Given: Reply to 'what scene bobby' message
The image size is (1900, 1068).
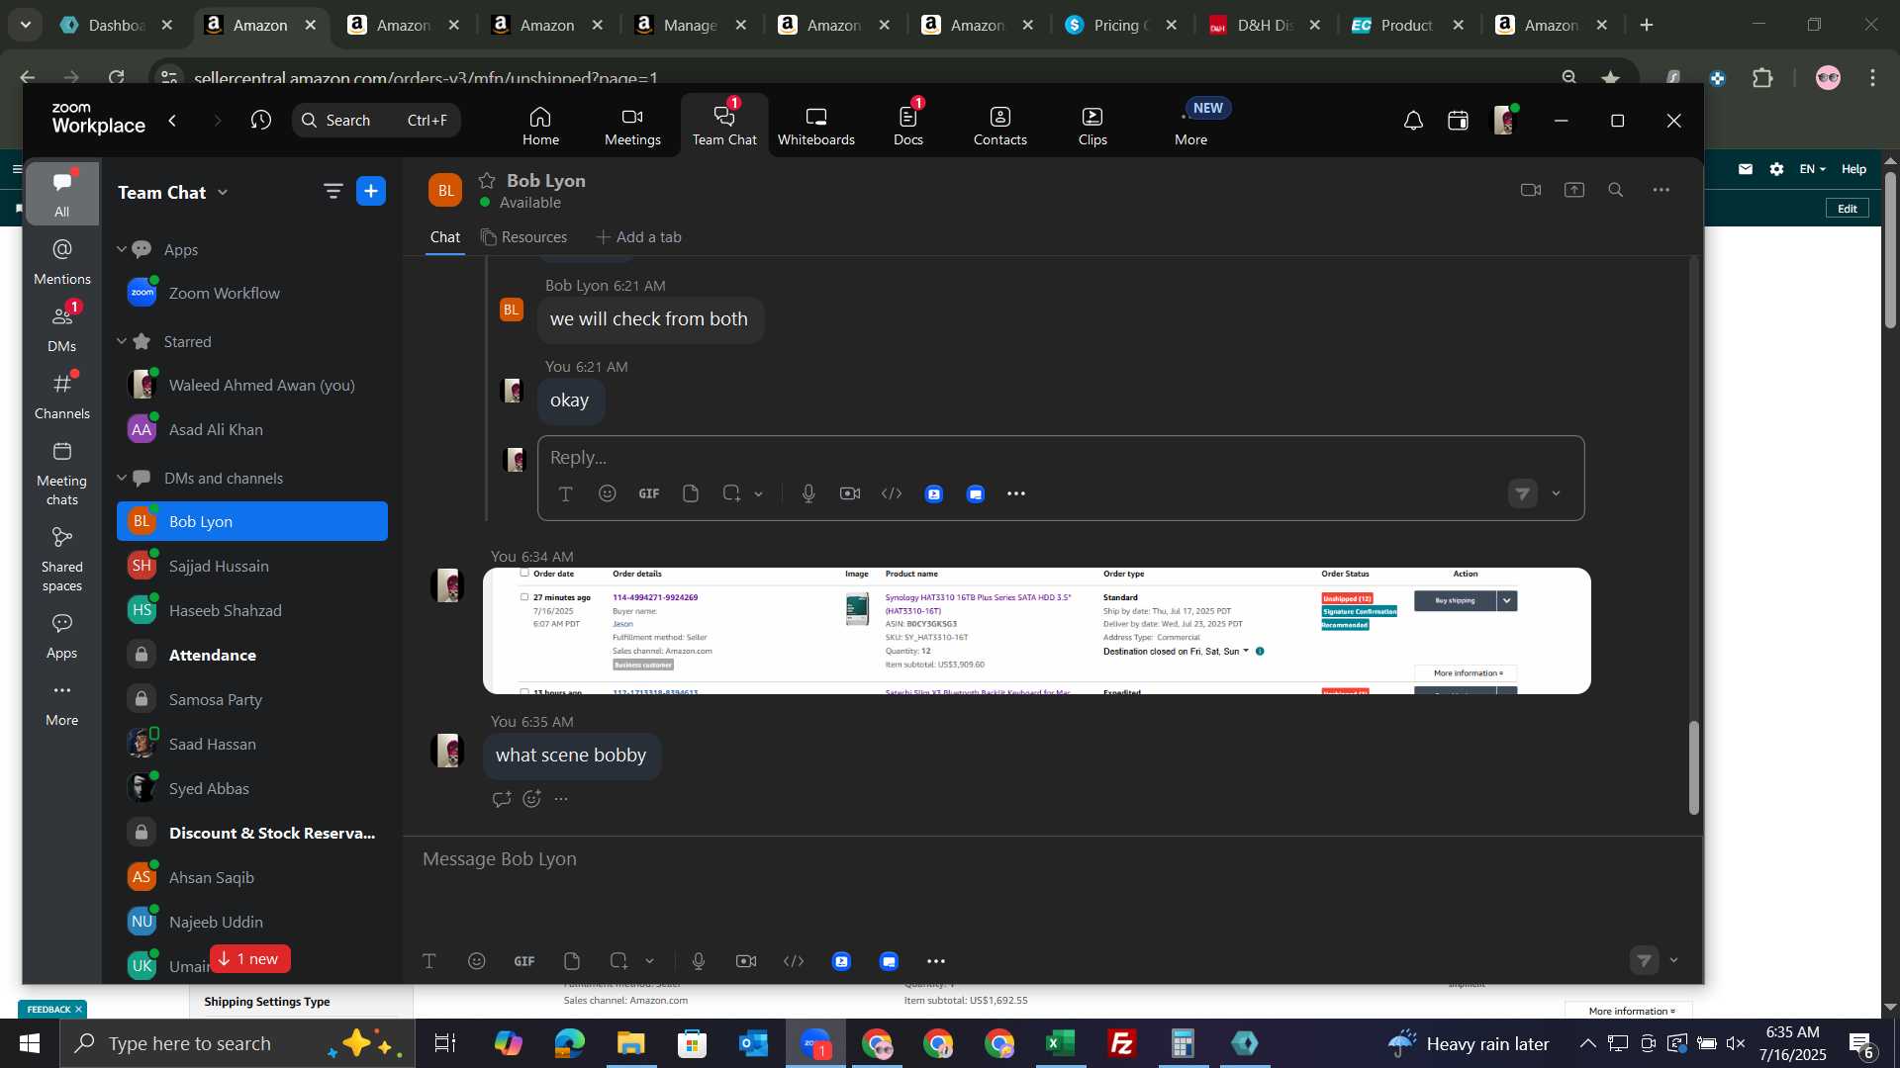Looking at the screenshot, I should 502,799.
